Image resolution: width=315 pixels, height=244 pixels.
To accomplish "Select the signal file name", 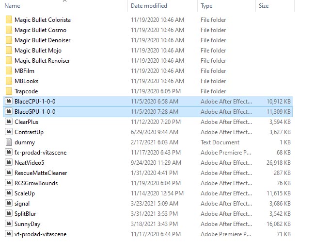I will (x=22, y=204).
